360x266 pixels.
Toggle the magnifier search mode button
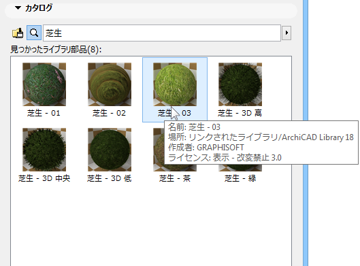[x=34, y=33]
